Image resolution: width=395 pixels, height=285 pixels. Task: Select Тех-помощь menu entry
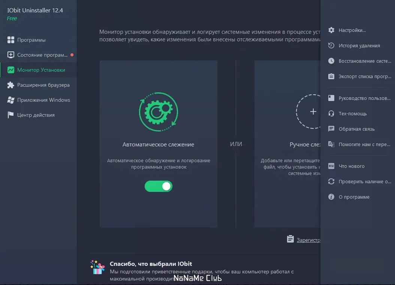click(x=358, y=113)
